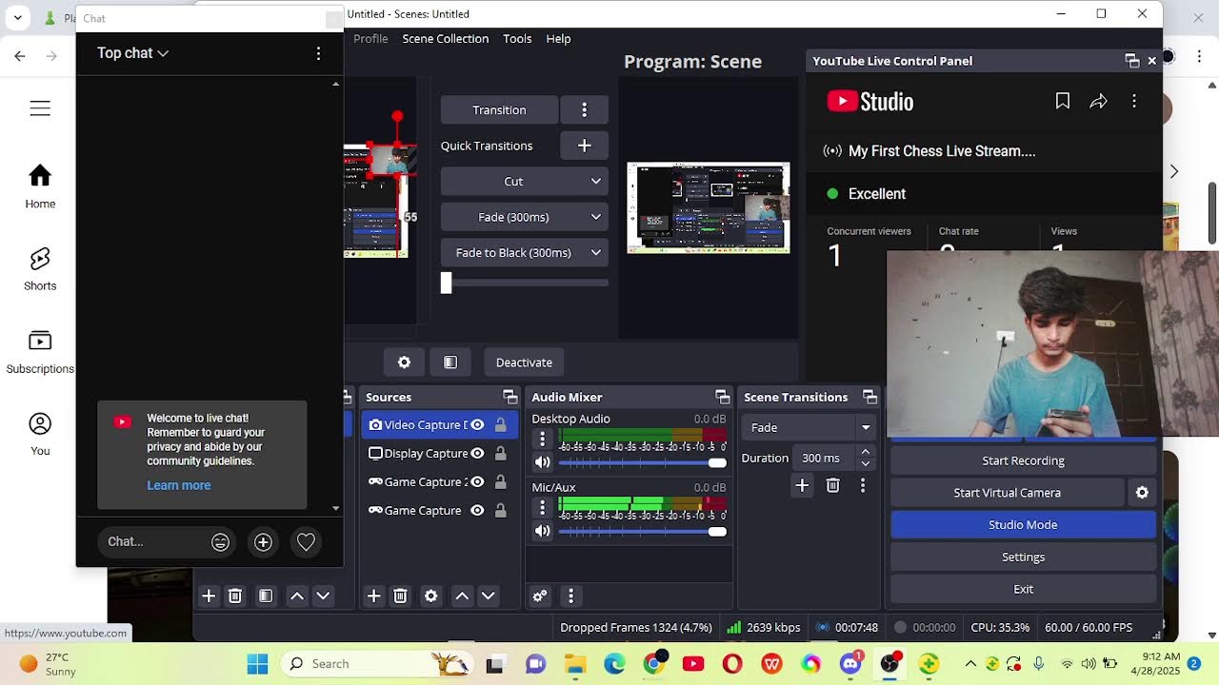This screenshot has height=685, width=1219.
Task: Adjust the Desktop Audio volume slider
Action: [x=643, y=462]
